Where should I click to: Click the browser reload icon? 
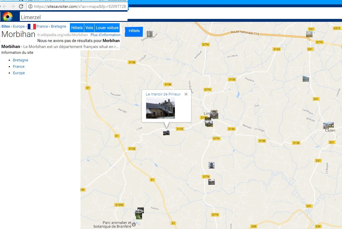[21, 6]
